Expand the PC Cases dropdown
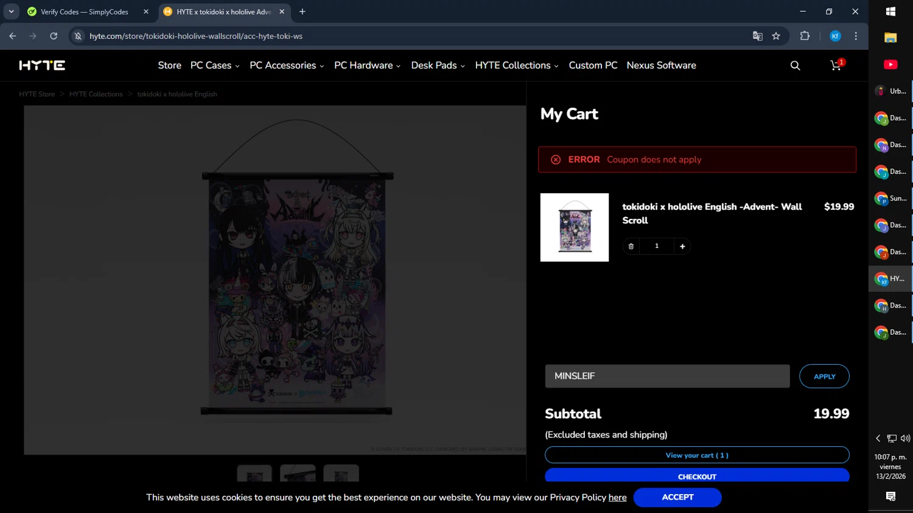 click(215, 65)
